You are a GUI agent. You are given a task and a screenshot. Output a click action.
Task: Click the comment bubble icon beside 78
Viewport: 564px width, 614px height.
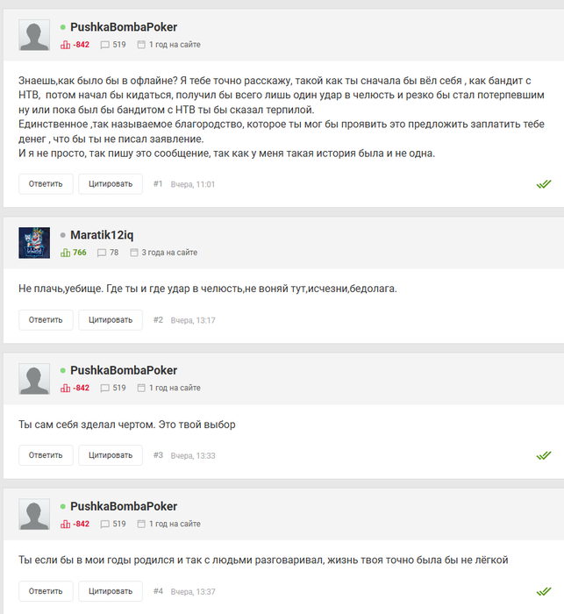102,253
